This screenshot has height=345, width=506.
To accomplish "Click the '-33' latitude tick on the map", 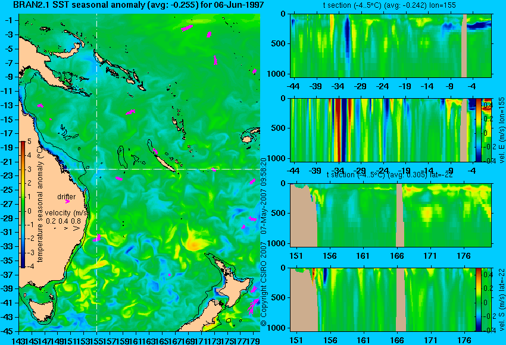I will tap(7, 246).
